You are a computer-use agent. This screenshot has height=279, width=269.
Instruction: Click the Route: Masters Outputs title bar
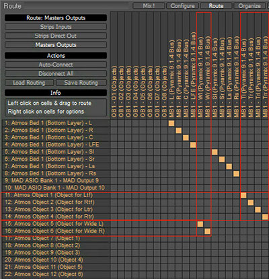[56, 18]
